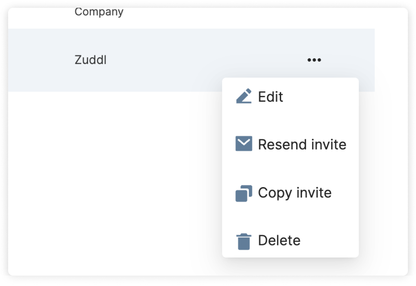
Task: Click the Copy invite text label
Action: coord(294,193)
